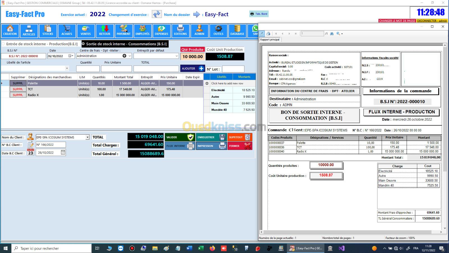Click the exercise change arrows icon

pos(157,14)
